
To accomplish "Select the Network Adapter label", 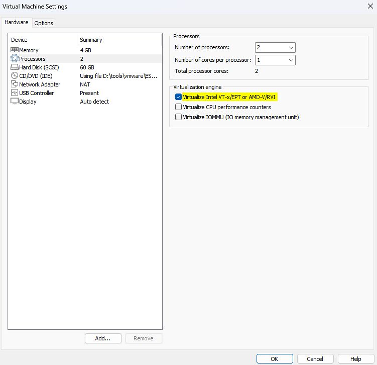I will click(x=40, y=84).
